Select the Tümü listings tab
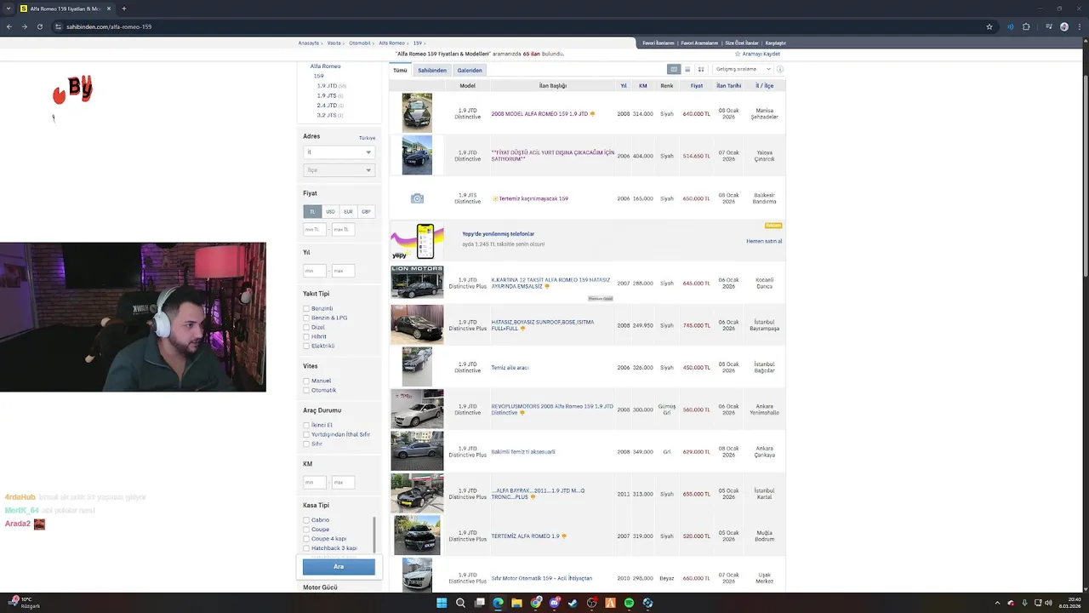Screen dimensions: 1089x613 click(400, 70)
